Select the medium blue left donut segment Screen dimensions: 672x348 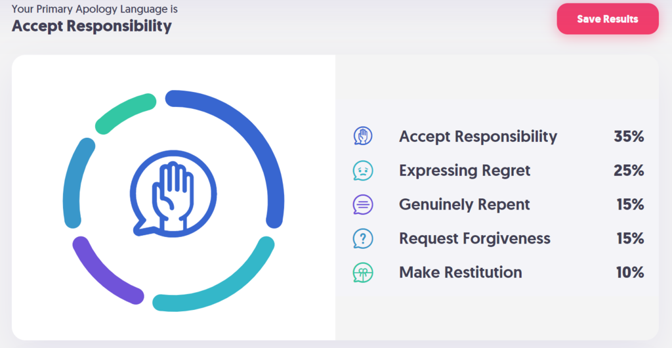coord(76,182)
